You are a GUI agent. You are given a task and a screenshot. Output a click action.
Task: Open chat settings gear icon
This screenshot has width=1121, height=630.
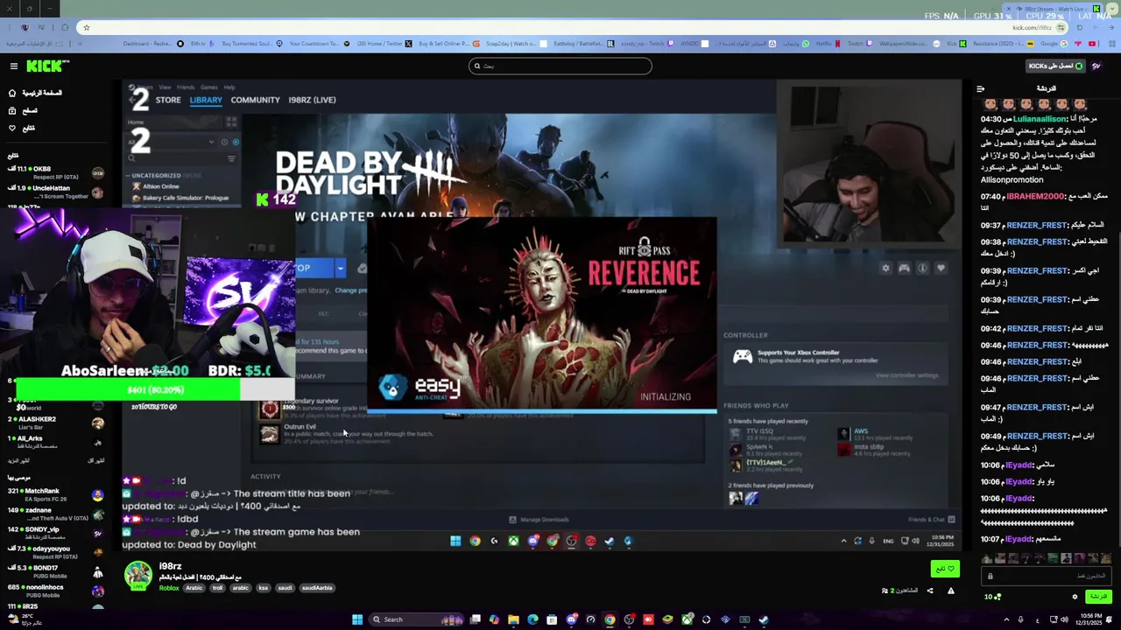tap(1075, 597)
